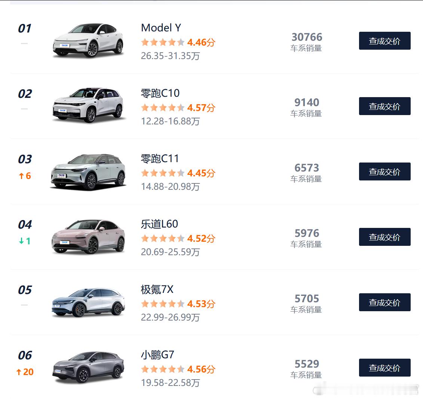Open the 极氪7X car thumbnail
This screenshot has height=399, width=423.
coord(89,302)
